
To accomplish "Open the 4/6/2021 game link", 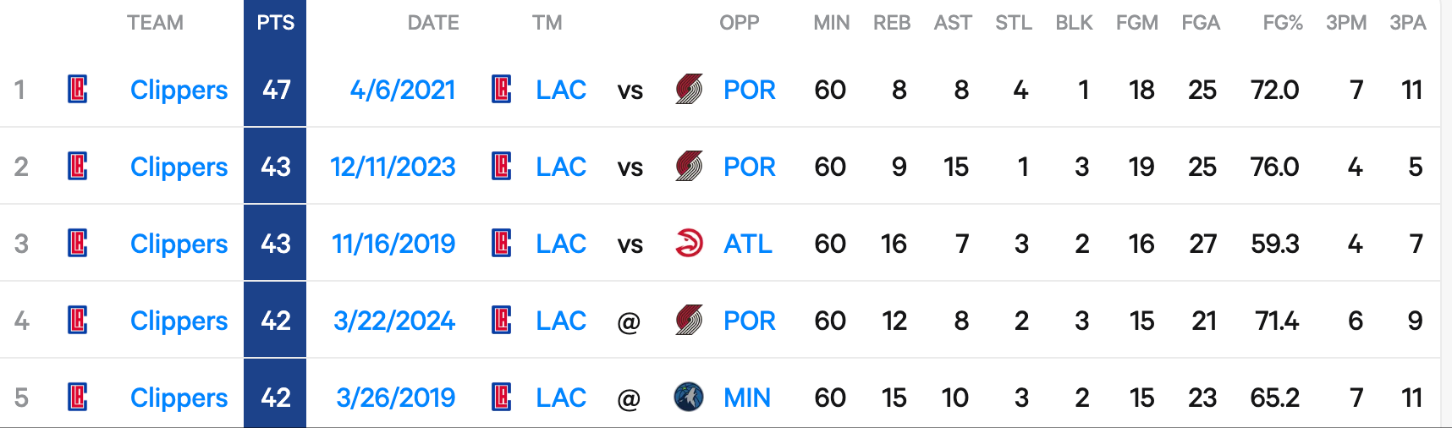I will (x=403, y=90).
